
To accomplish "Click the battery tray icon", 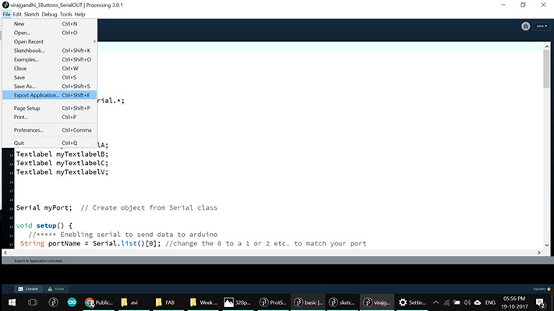I will tap(457, 302).
